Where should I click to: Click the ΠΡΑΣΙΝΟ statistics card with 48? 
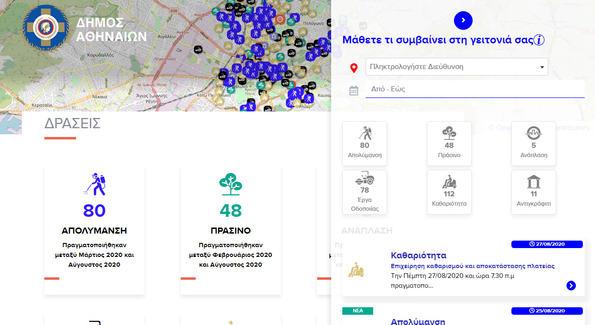(x=231, y=229)
